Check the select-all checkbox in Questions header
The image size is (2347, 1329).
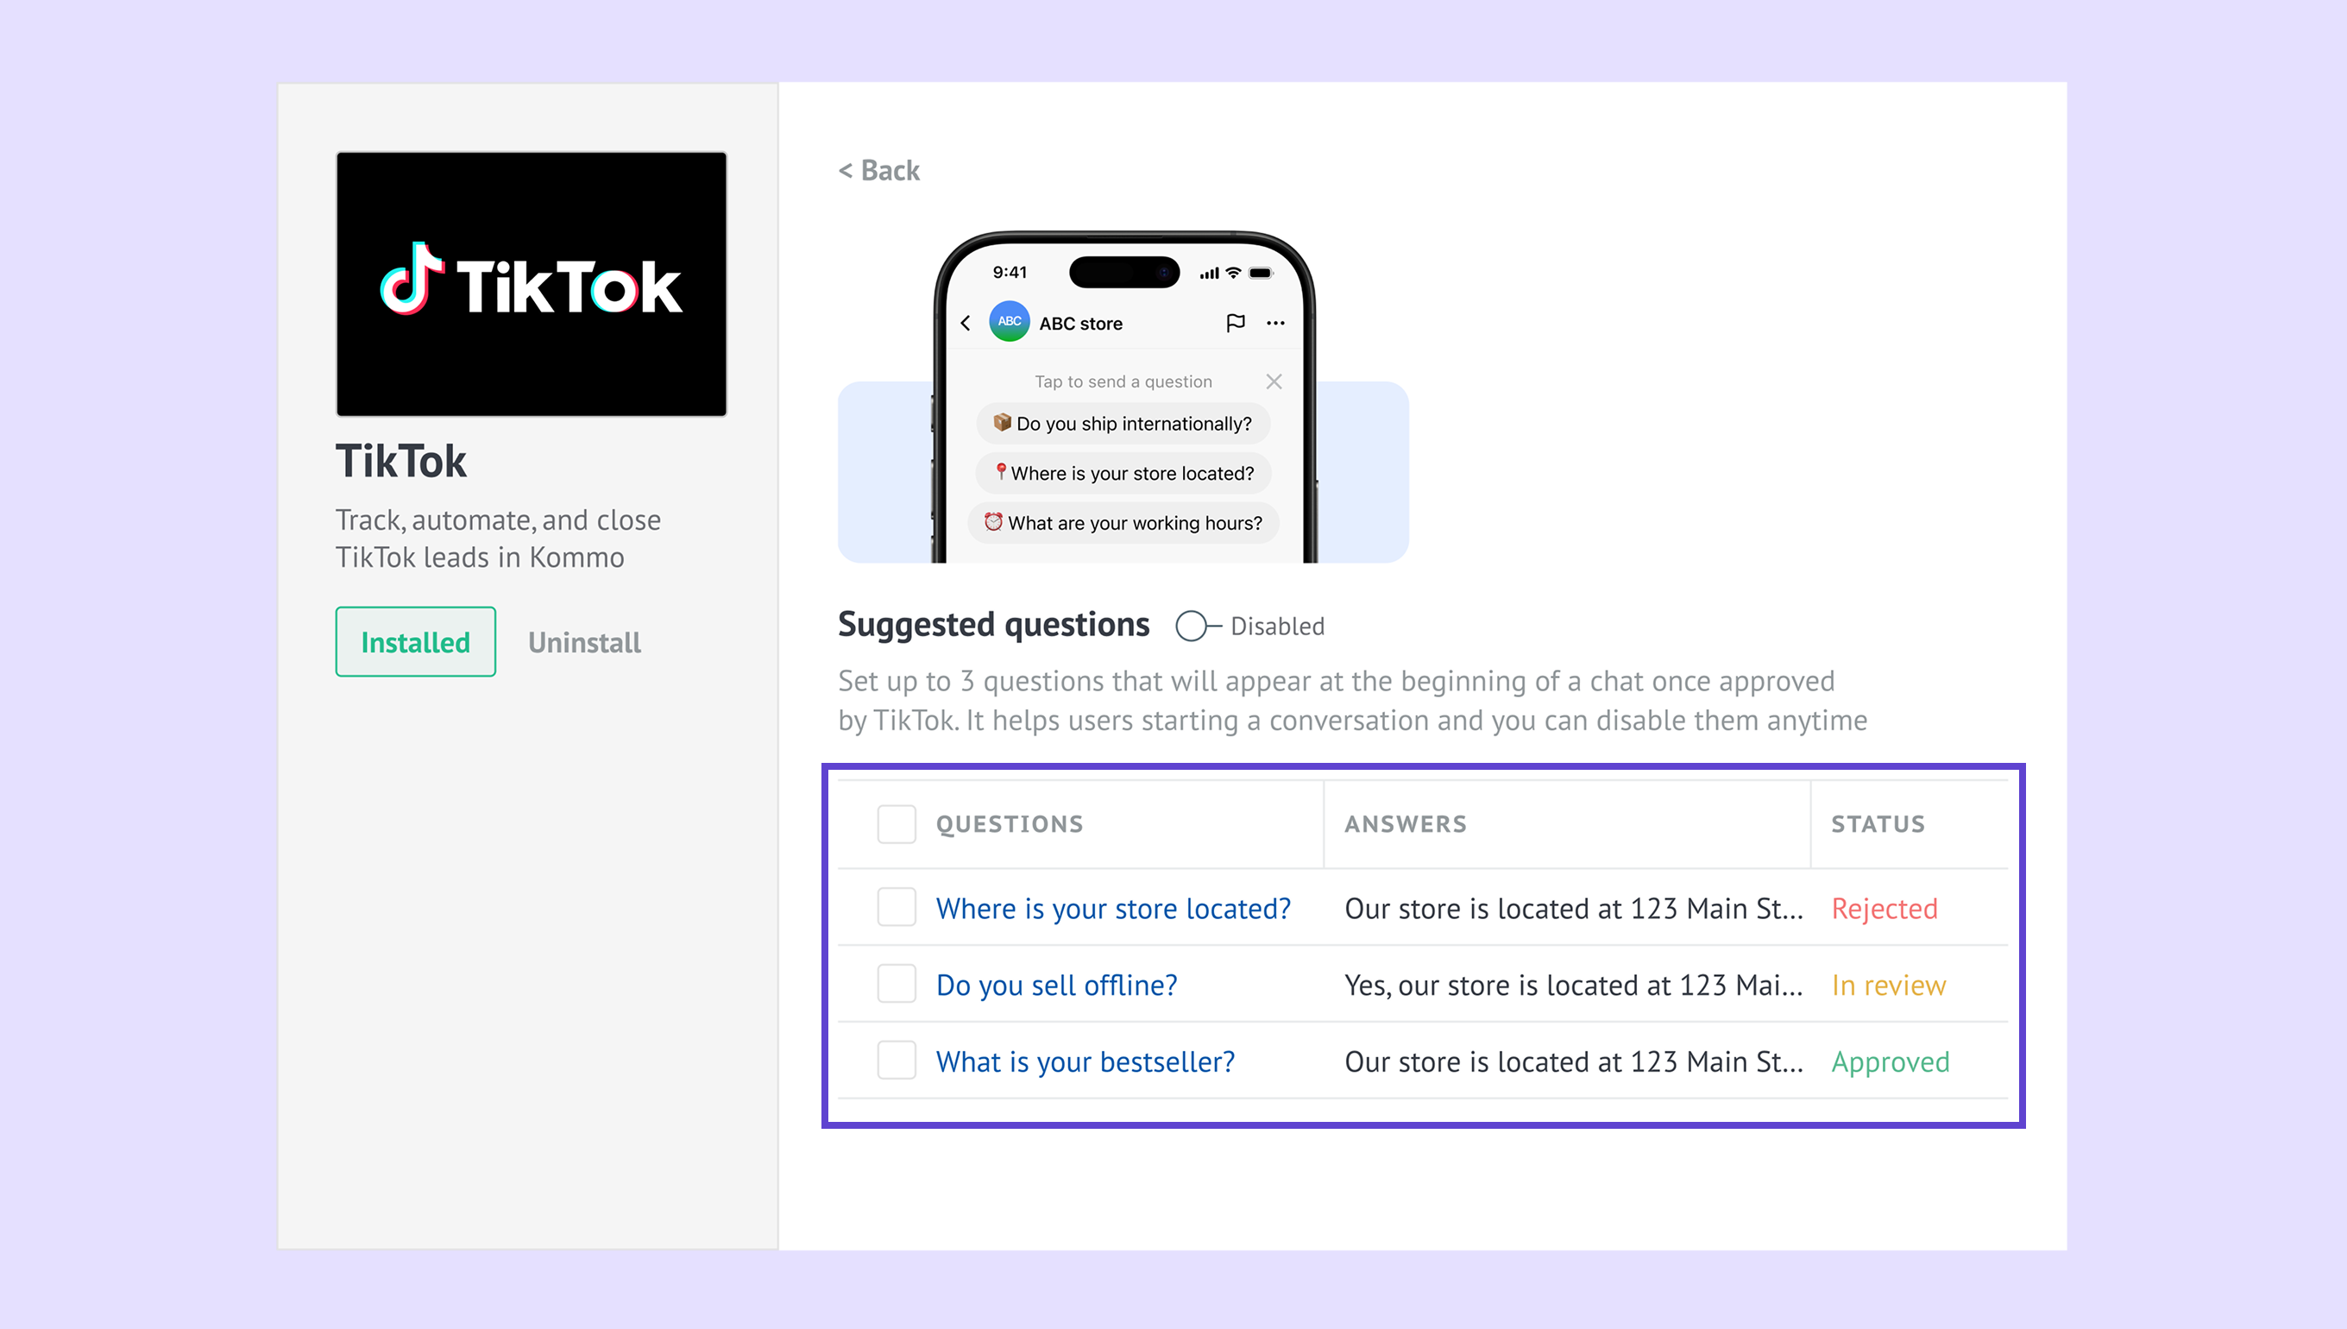pyautogui.click(x=897, y=824)
